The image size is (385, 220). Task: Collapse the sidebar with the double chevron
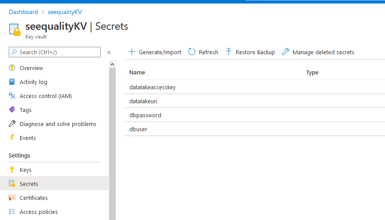[x=109, y=52]
